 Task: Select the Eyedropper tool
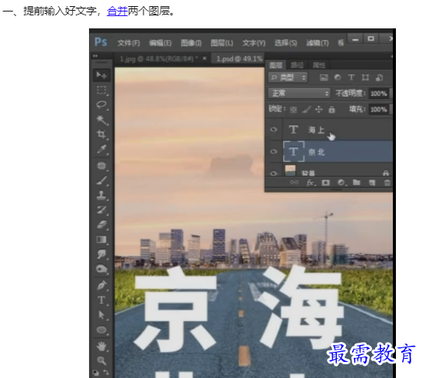[101, 149]
